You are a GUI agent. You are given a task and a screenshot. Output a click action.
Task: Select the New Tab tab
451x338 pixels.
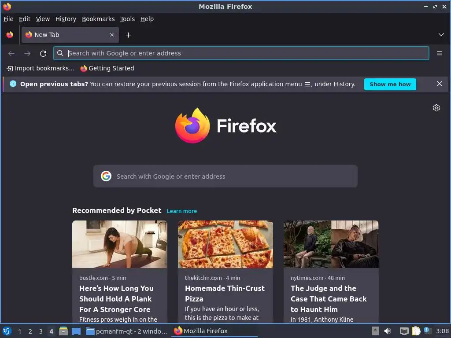[70, 35]
